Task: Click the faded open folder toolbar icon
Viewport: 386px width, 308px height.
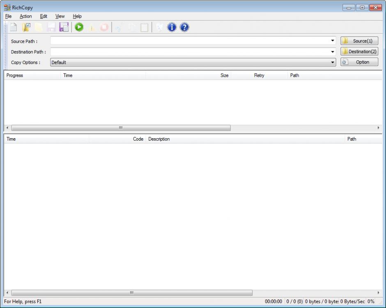Action: click(39, 27)
